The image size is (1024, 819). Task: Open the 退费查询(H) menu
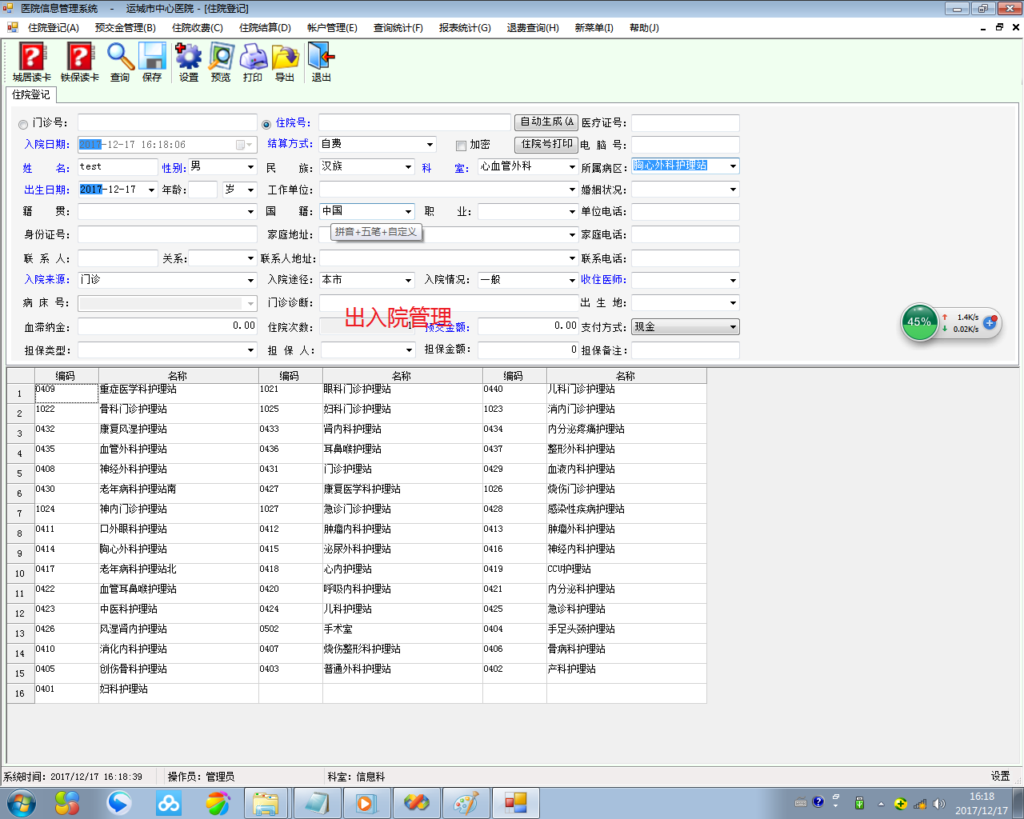click(x=533, y=27)
